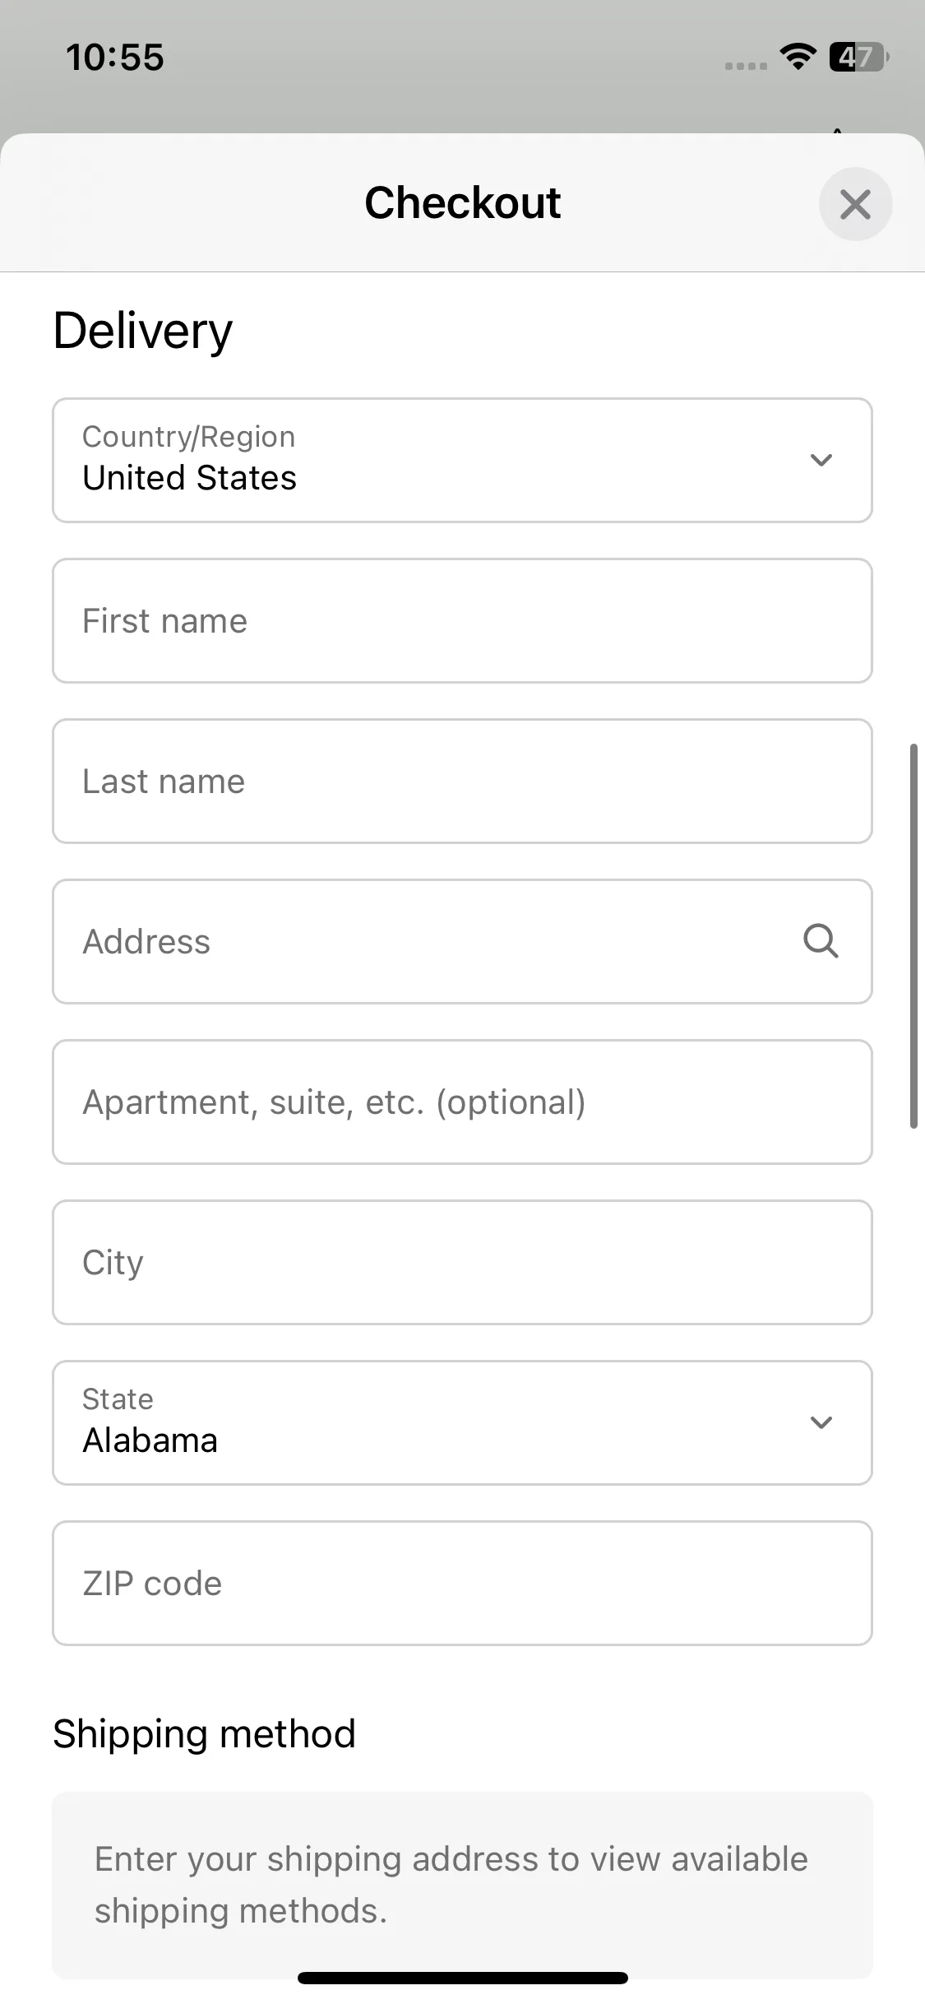The image size is (925, 2004).
Task: Tap the home indicator bar
Action: click(x=462, y=1978)
